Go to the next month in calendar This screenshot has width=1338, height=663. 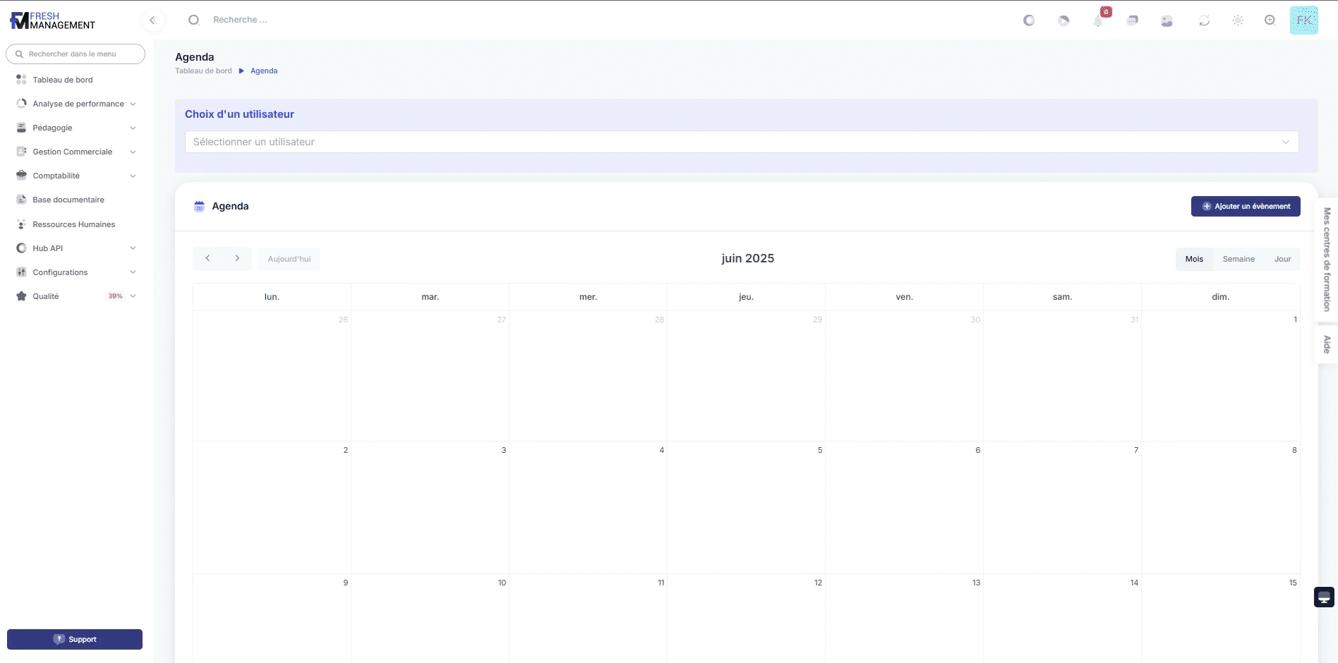[237, 259]
